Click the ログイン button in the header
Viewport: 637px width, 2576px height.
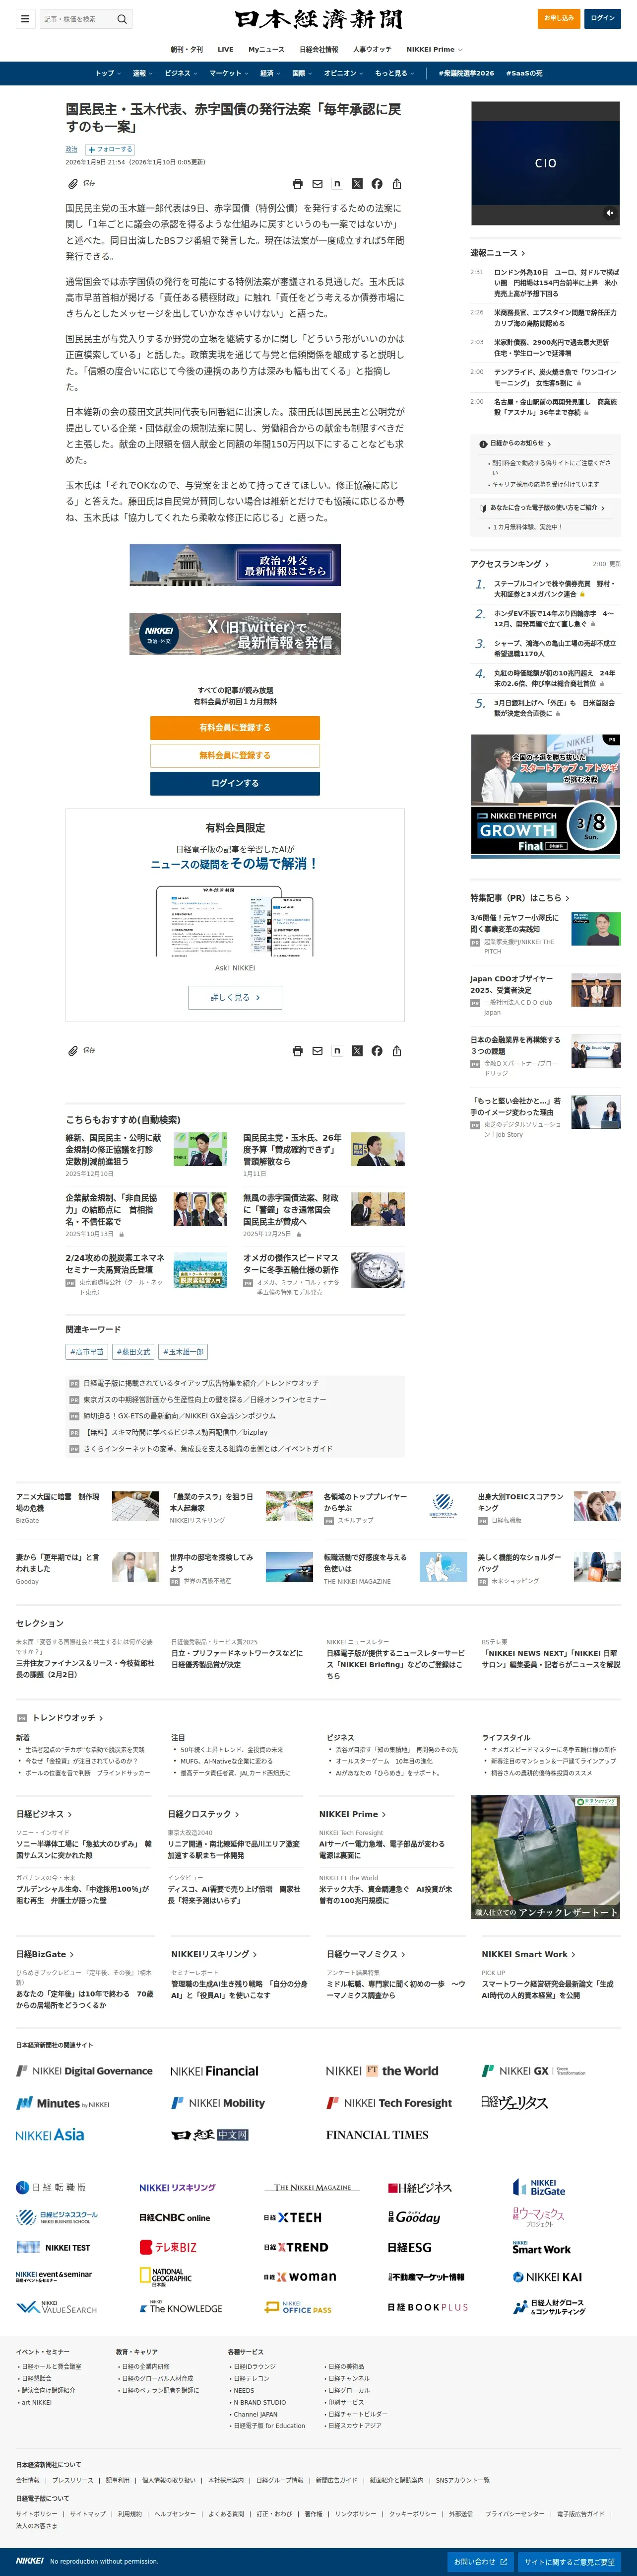tap(602, 18)
